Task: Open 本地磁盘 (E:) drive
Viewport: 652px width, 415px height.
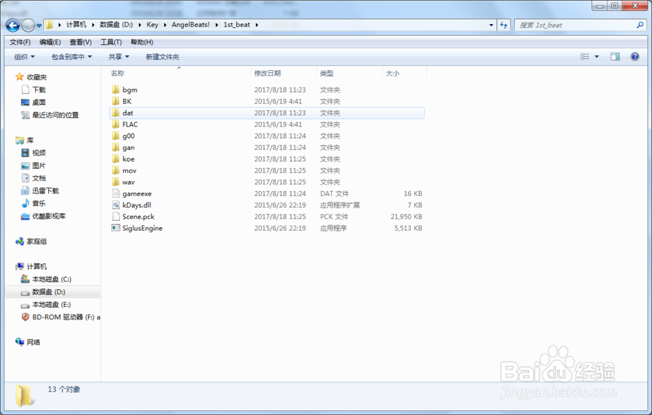Action: (46, 304)
